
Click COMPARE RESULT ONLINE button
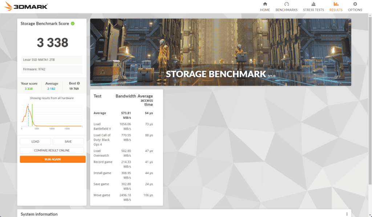click(52, 150)
